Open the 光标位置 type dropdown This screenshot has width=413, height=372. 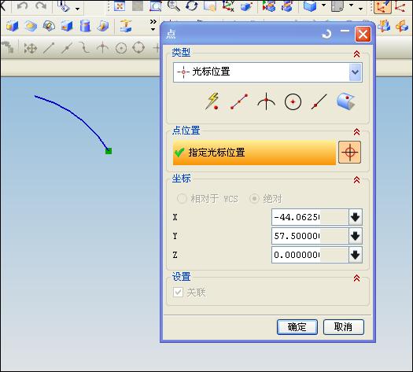point(356,72)
